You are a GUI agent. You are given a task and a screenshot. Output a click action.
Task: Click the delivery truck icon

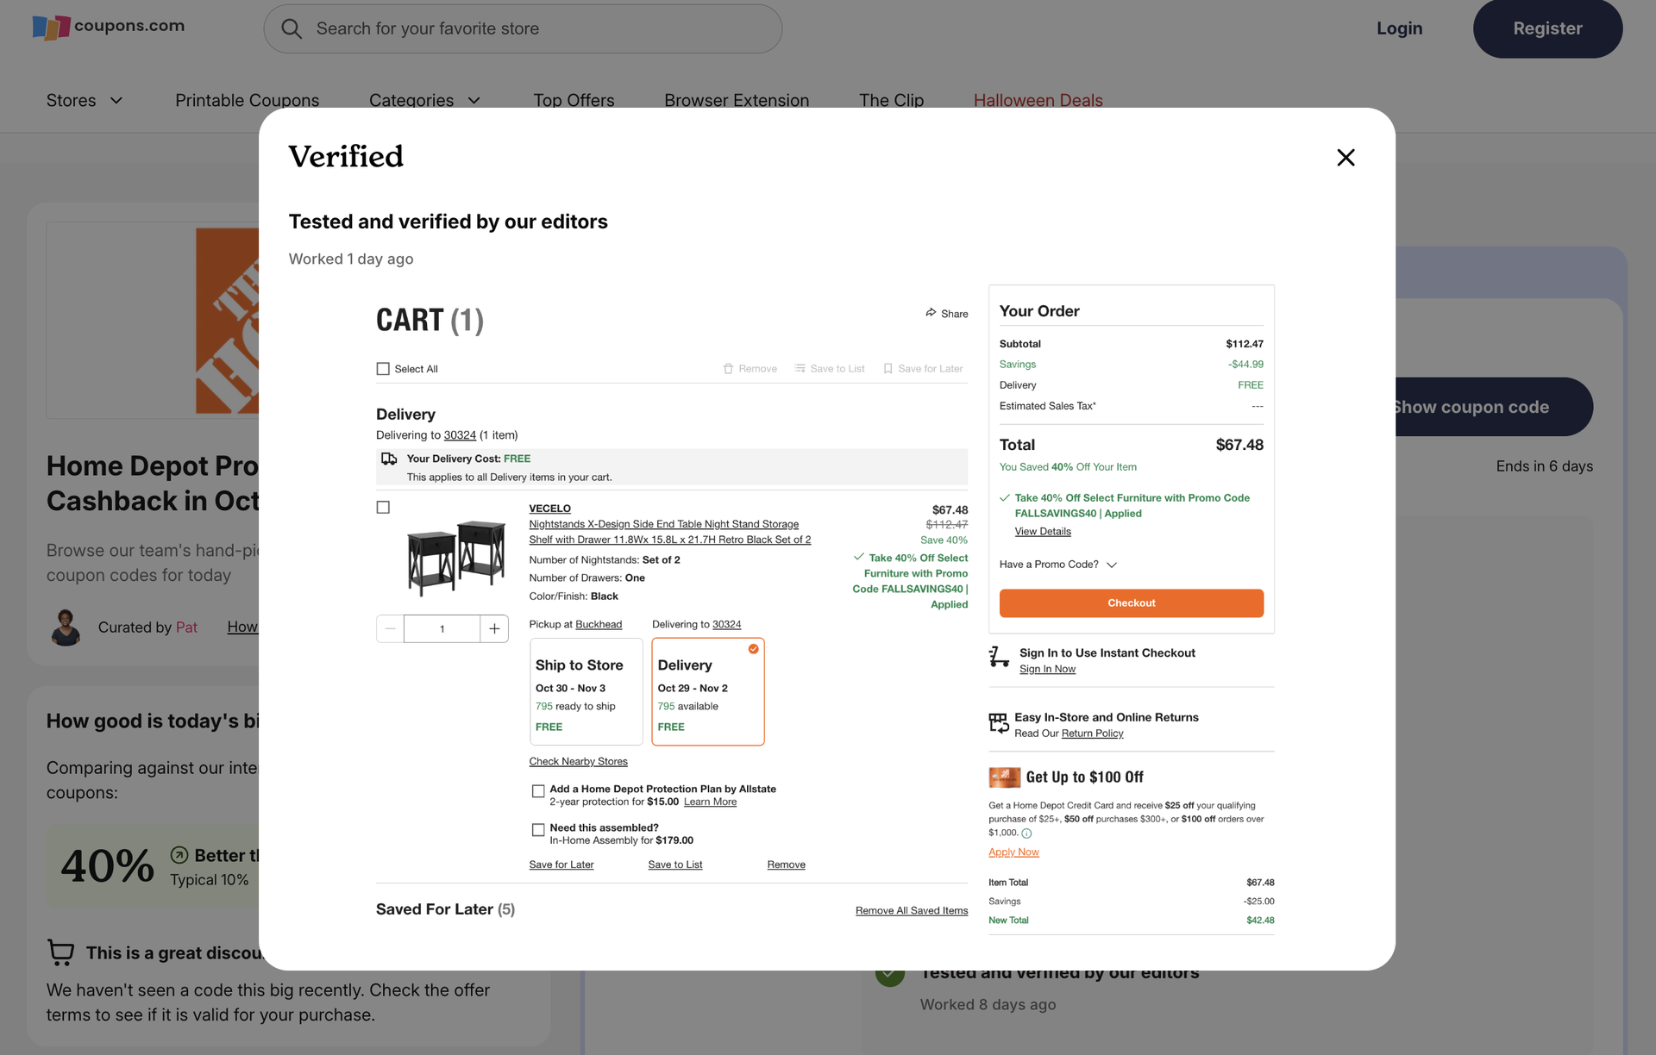tap(389, 459)
